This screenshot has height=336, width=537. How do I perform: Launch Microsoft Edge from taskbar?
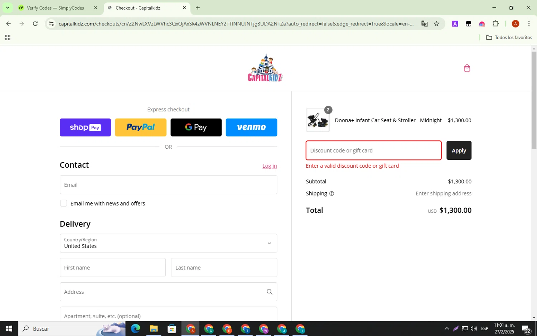click(135, 328)
